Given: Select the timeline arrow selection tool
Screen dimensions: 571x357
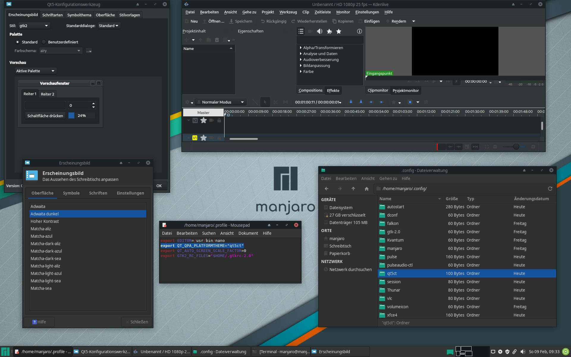Looking at the screenshot, I should pos(265,102).
